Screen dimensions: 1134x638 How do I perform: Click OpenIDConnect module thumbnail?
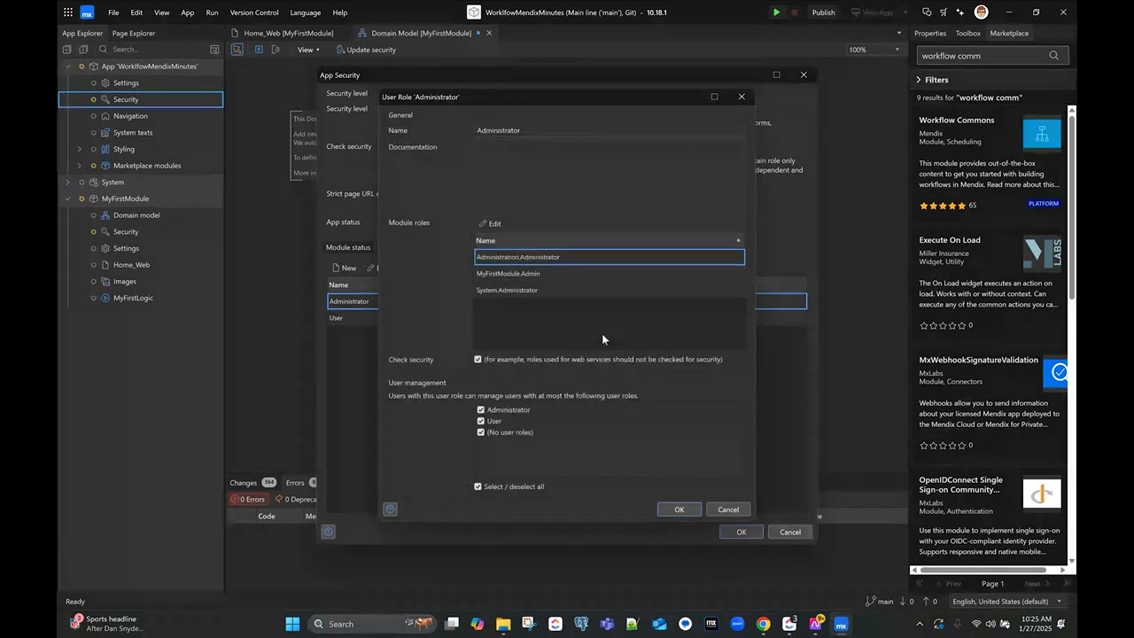coord(1042,494)
